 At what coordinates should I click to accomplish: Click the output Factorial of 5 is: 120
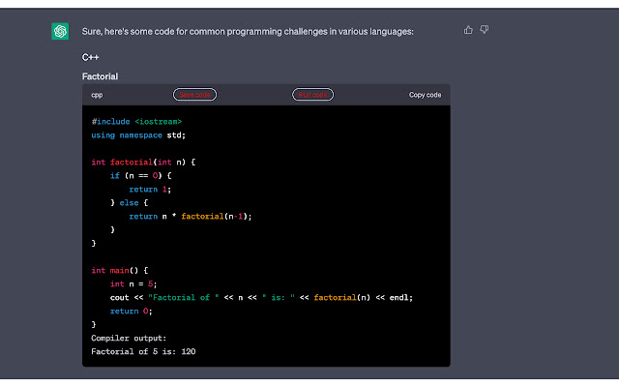[x=143, y=352]
